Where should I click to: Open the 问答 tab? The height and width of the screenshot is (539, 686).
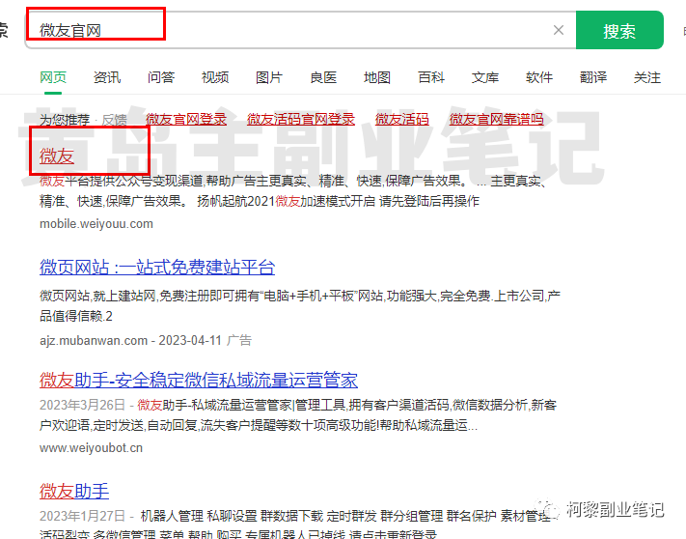click(161, 77)
